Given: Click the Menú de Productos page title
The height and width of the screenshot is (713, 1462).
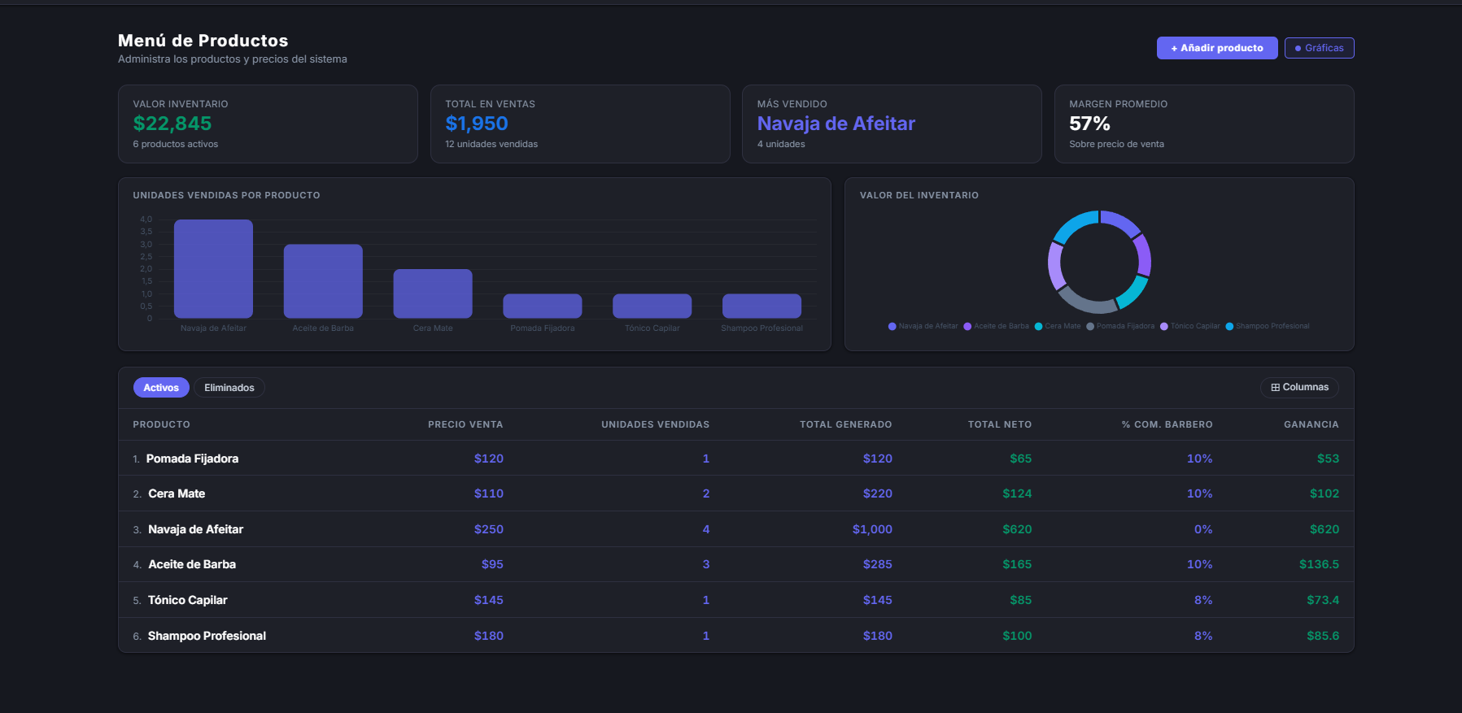Looking at the screenshot, I should coord(203,41).
